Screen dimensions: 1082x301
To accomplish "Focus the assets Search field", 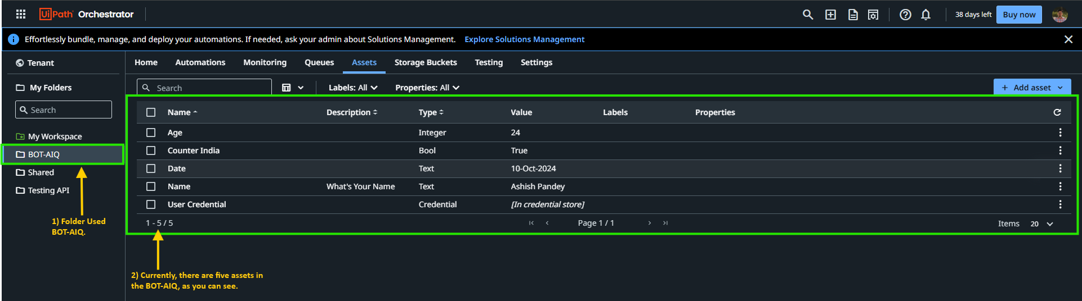I will (x=204, y=88).
